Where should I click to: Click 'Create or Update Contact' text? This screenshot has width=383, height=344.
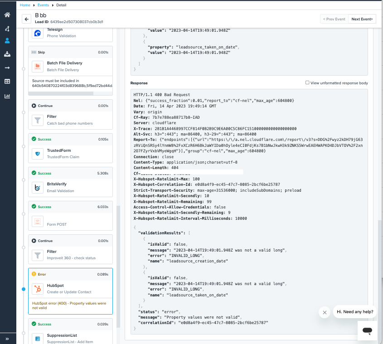tap(69, 292)
